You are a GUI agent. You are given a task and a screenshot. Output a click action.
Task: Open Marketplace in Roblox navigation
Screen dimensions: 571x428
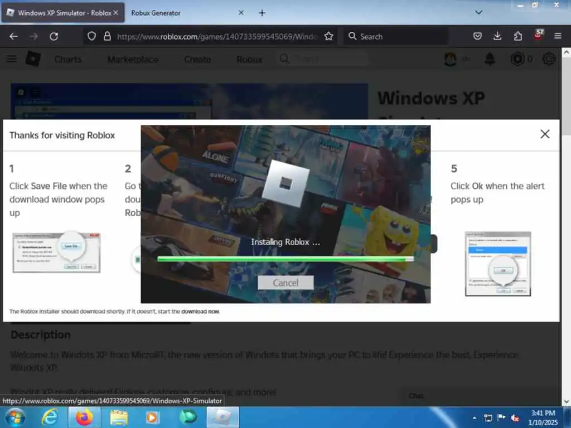point(133,59)
